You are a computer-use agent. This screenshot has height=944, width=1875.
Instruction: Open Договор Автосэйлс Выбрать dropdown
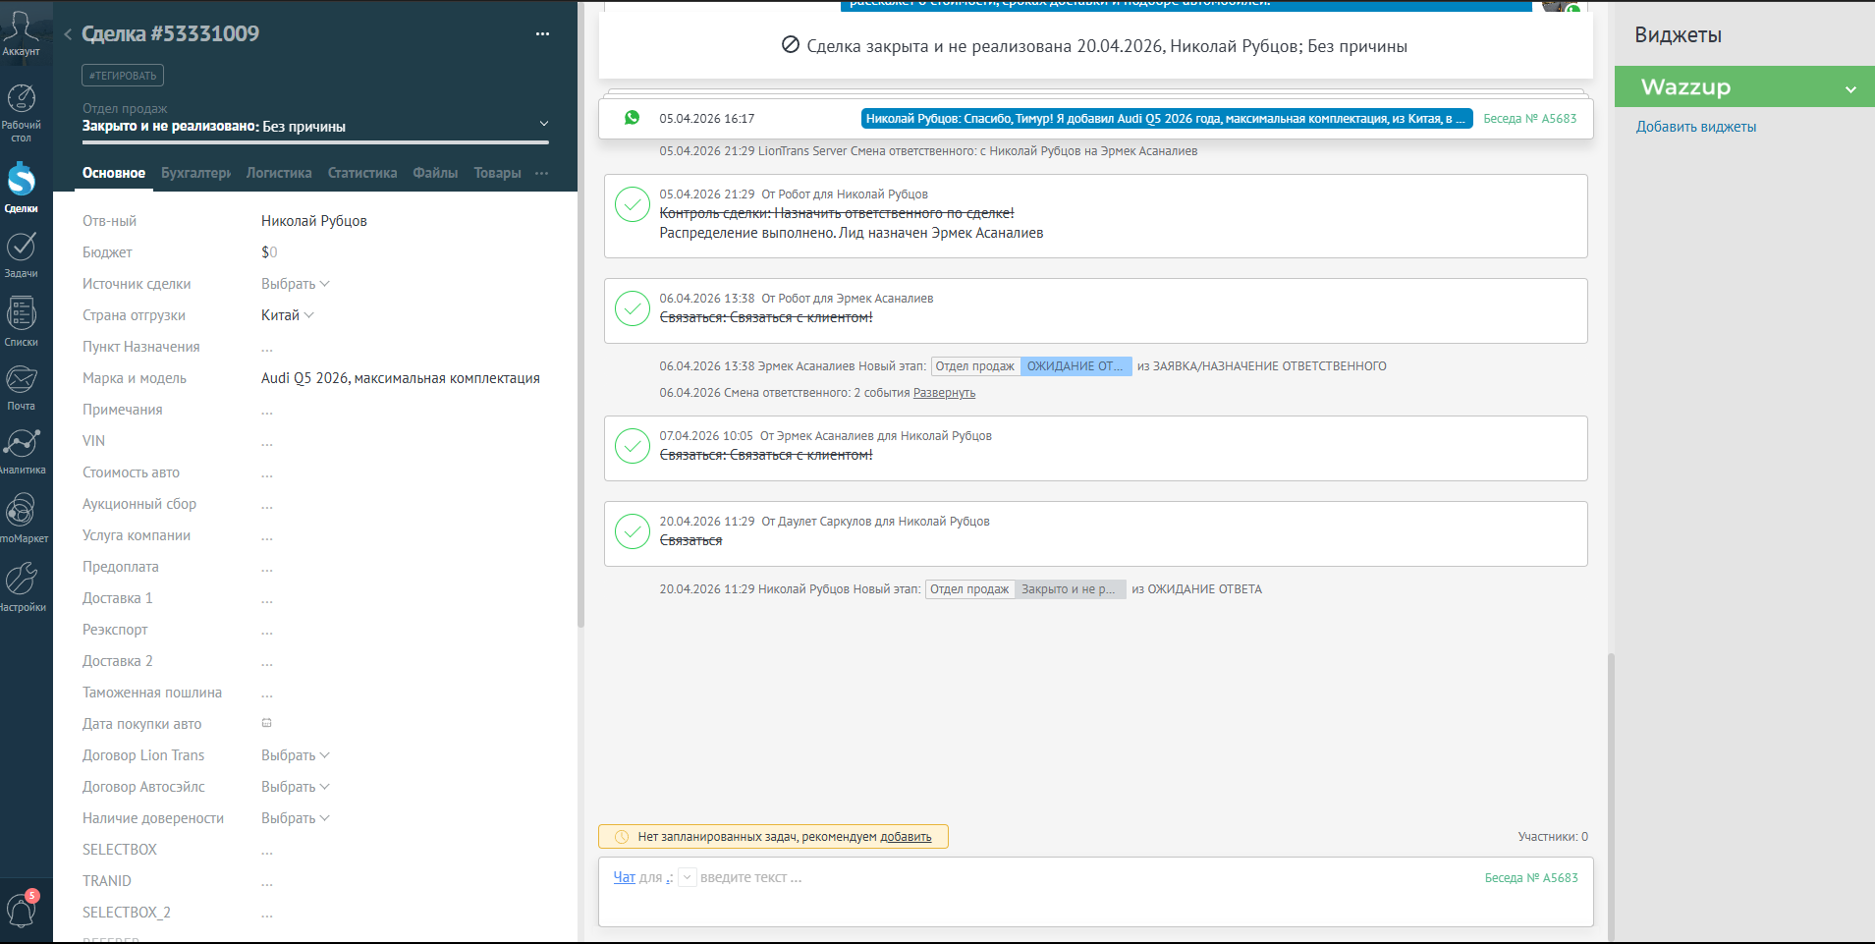coord(296,787)
